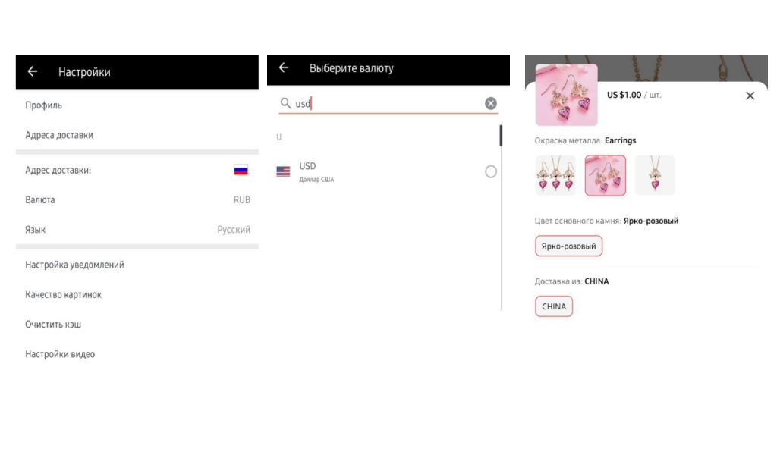Open Качество картинок settings
This screenshot has height=455, width=777.
pos(137,294)
